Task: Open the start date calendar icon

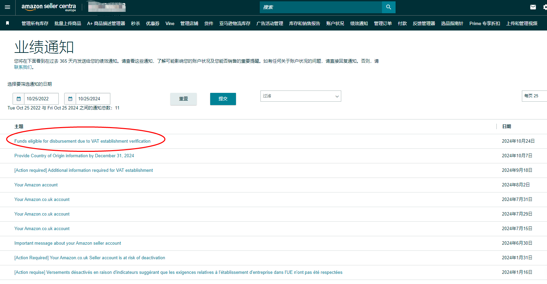Action: click(x=19, y=99)
